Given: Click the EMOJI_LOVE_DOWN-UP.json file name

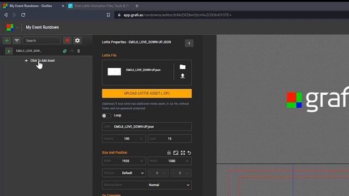Looking at the screenshot, I should click(x=143, y=70).
